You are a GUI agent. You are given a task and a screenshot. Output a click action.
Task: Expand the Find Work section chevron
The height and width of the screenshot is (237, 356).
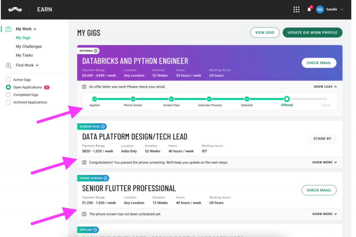37,65
